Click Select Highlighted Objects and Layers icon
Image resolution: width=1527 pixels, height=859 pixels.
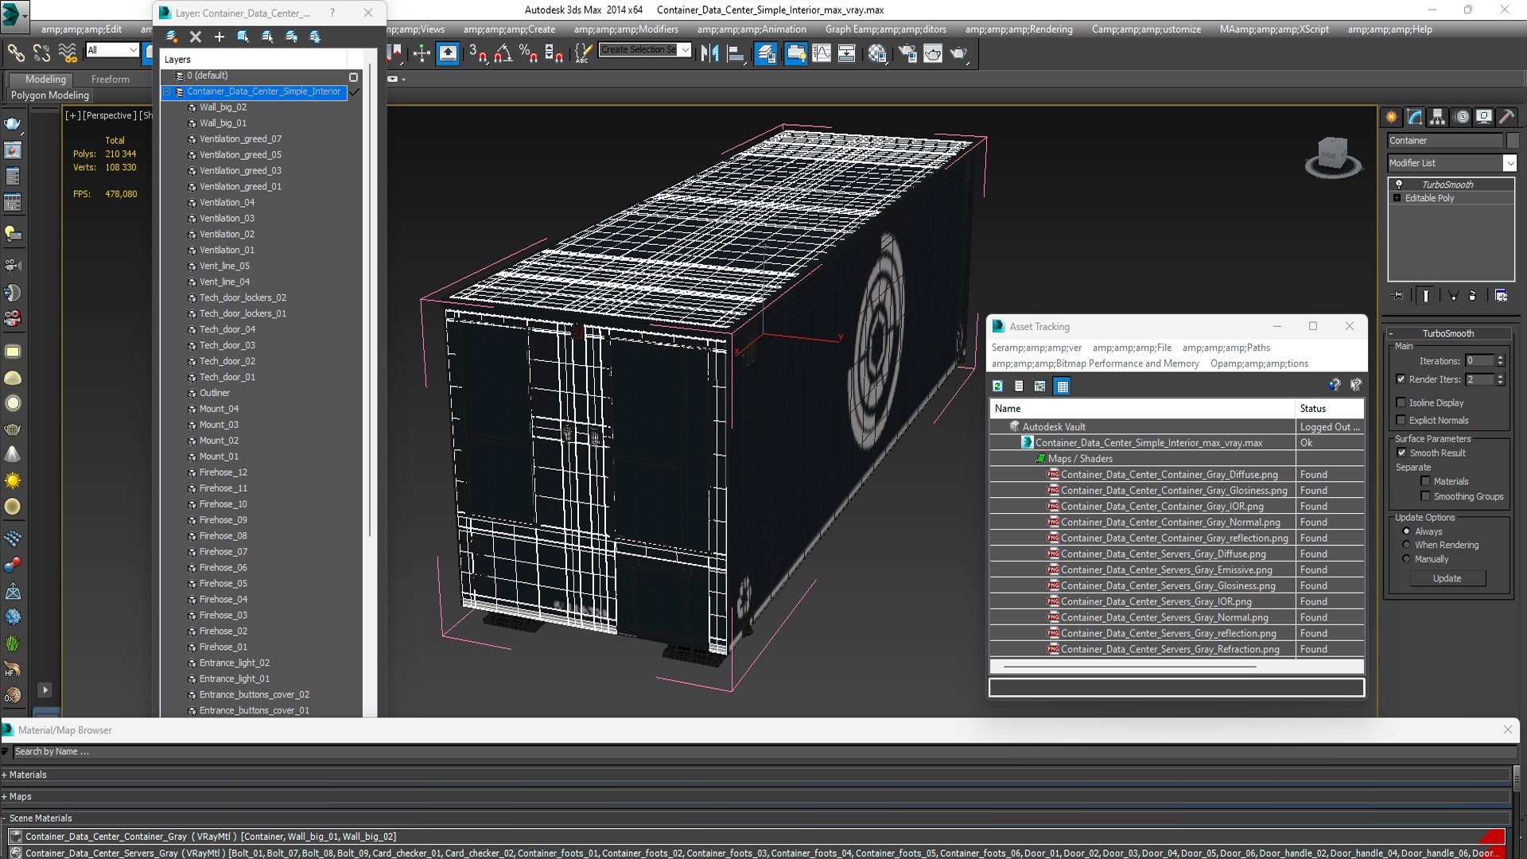click(x=243, y=37)
